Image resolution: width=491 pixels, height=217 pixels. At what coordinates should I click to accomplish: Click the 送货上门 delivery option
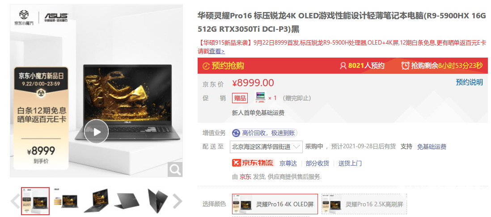350,163
